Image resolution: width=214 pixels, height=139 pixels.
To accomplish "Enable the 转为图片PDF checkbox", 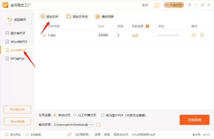I will click(x=103, y=115).
